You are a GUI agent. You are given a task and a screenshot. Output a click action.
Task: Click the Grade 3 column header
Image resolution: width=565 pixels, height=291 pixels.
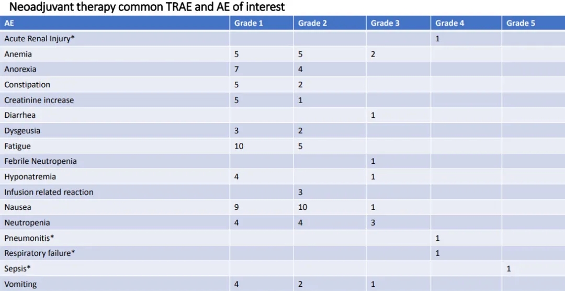(x=385, y=23)
